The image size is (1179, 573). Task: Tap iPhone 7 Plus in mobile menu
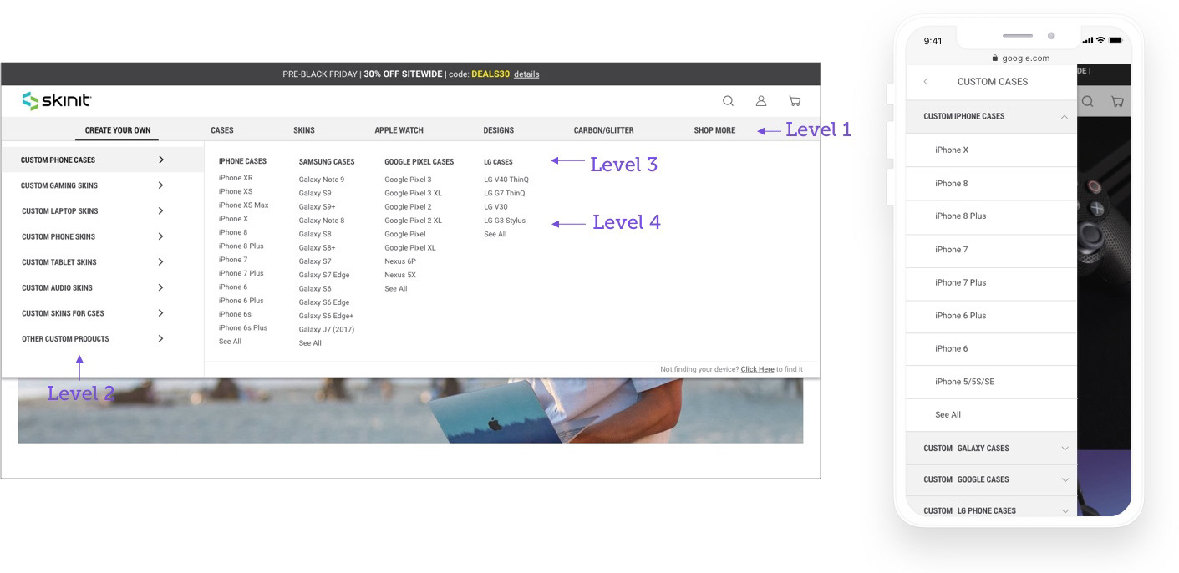coord(991,283)
